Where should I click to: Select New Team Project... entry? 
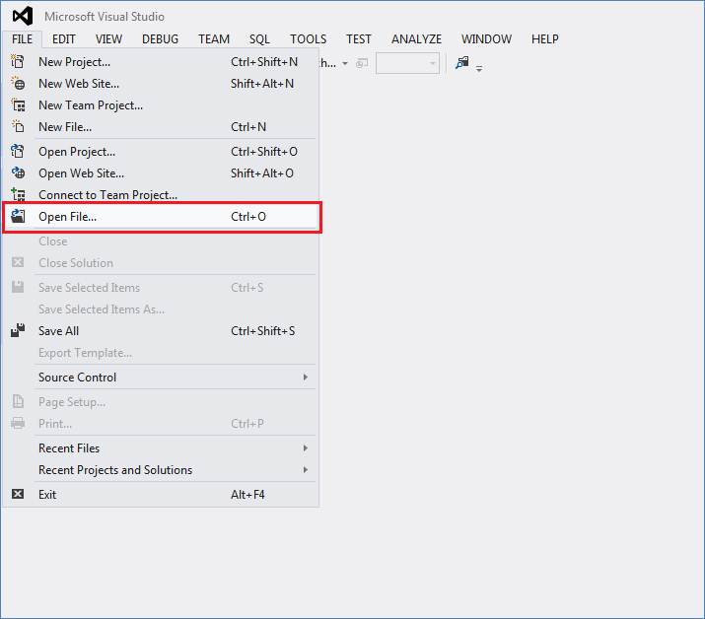tap(160, 105)
